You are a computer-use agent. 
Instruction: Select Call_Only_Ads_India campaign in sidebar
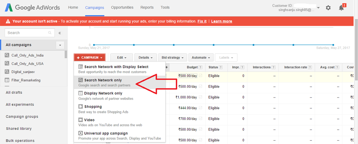(28, 55)
